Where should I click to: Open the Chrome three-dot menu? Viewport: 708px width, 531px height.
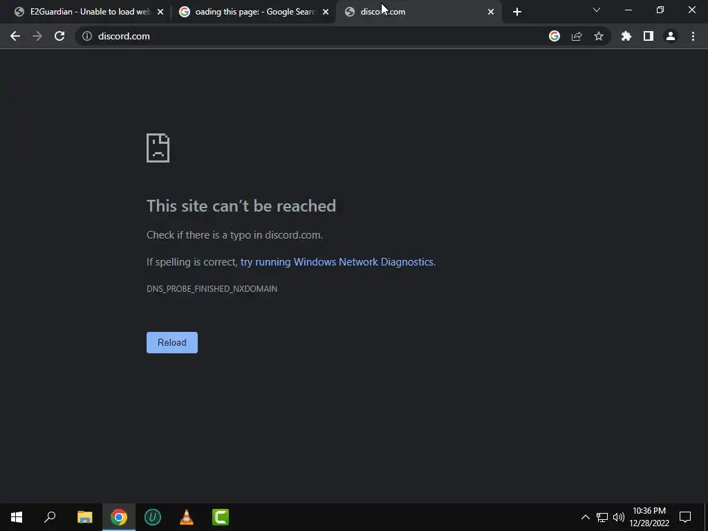coord(693,36)
